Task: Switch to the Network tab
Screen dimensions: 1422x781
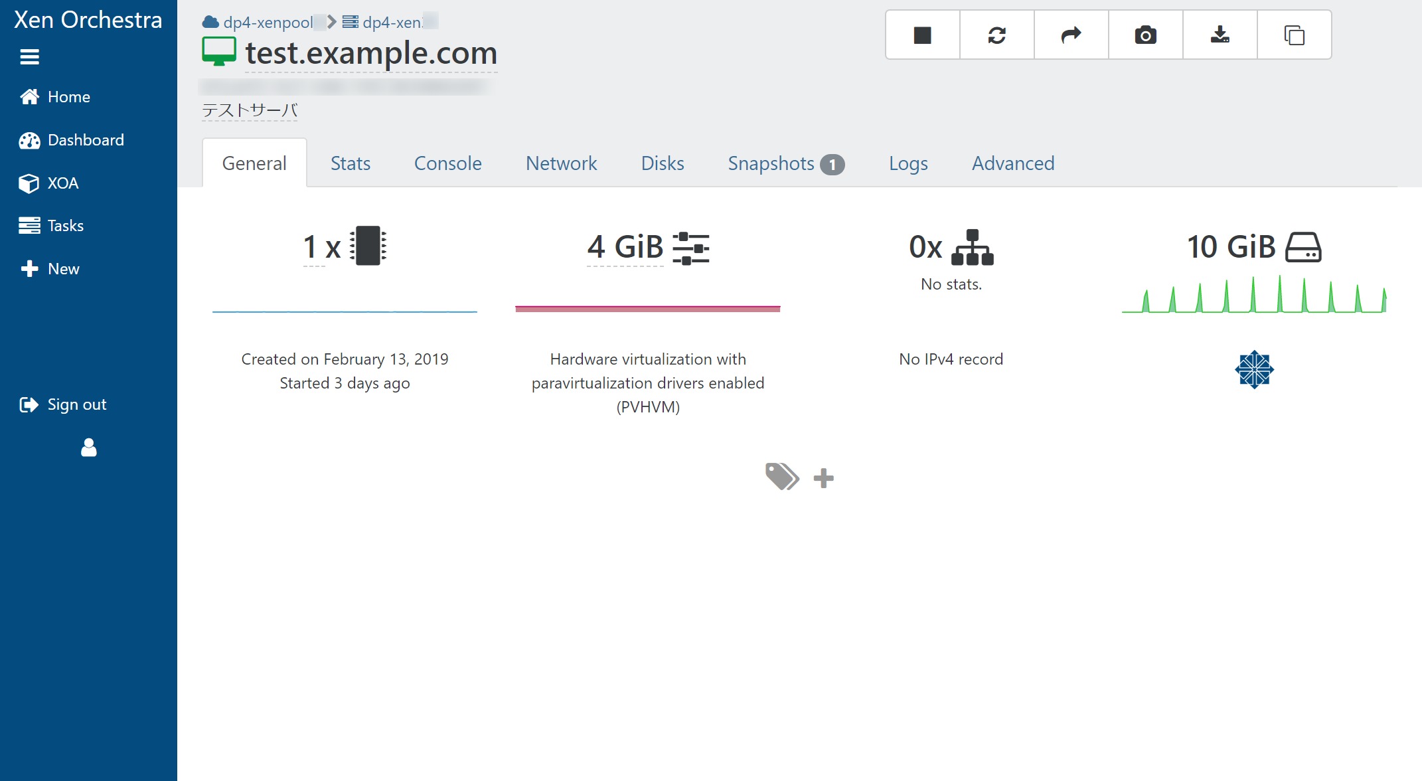Action: [x=562, y=163]
